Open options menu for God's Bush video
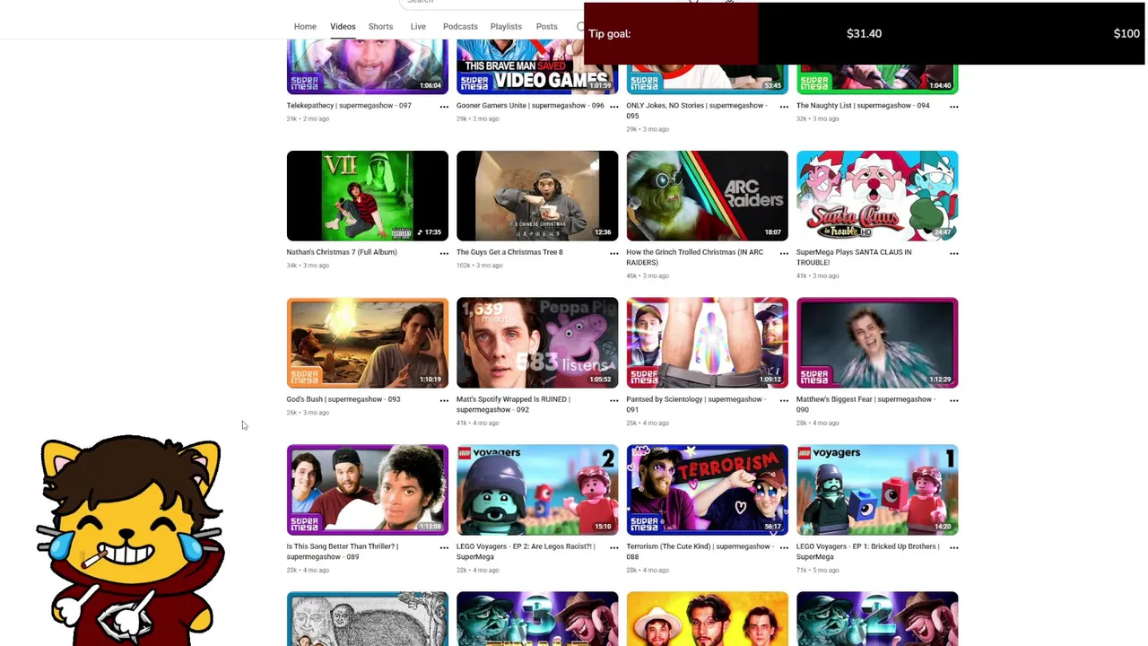Screen dimensions: 1148x646 [444, 400]
